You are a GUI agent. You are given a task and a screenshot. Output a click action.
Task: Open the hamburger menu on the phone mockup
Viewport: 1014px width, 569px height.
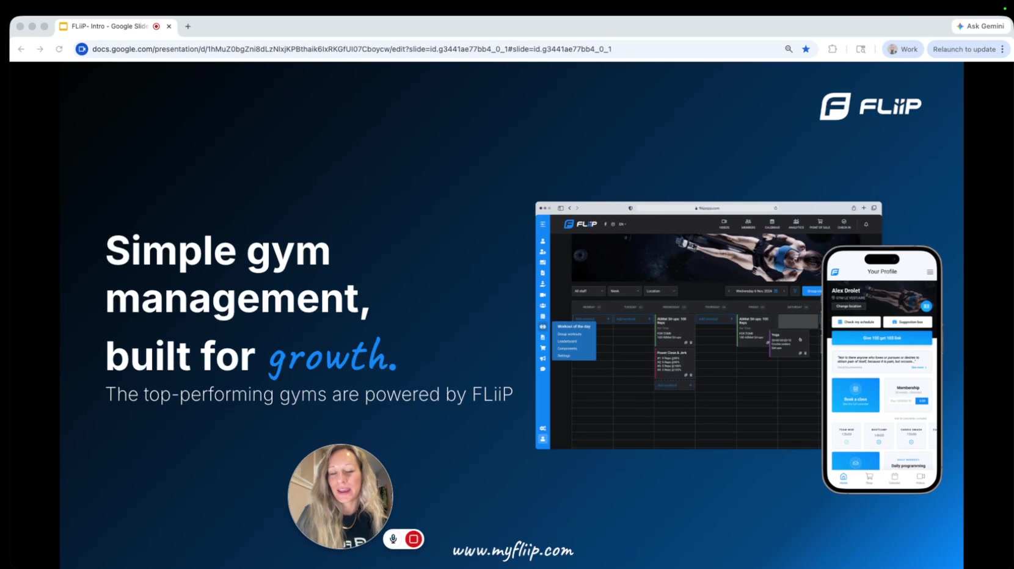pyautogui.click(x=930, y=272)
